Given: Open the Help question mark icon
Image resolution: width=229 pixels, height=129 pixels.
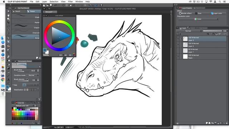Looking at the screenshot, I should point(101,5).
